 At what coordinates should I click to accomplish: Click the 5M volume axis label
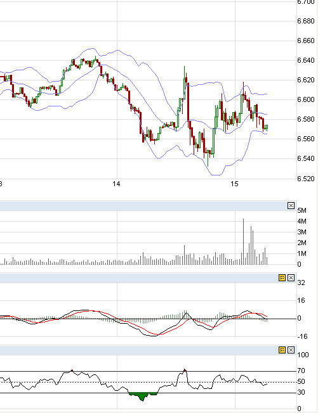coord(302,211)
